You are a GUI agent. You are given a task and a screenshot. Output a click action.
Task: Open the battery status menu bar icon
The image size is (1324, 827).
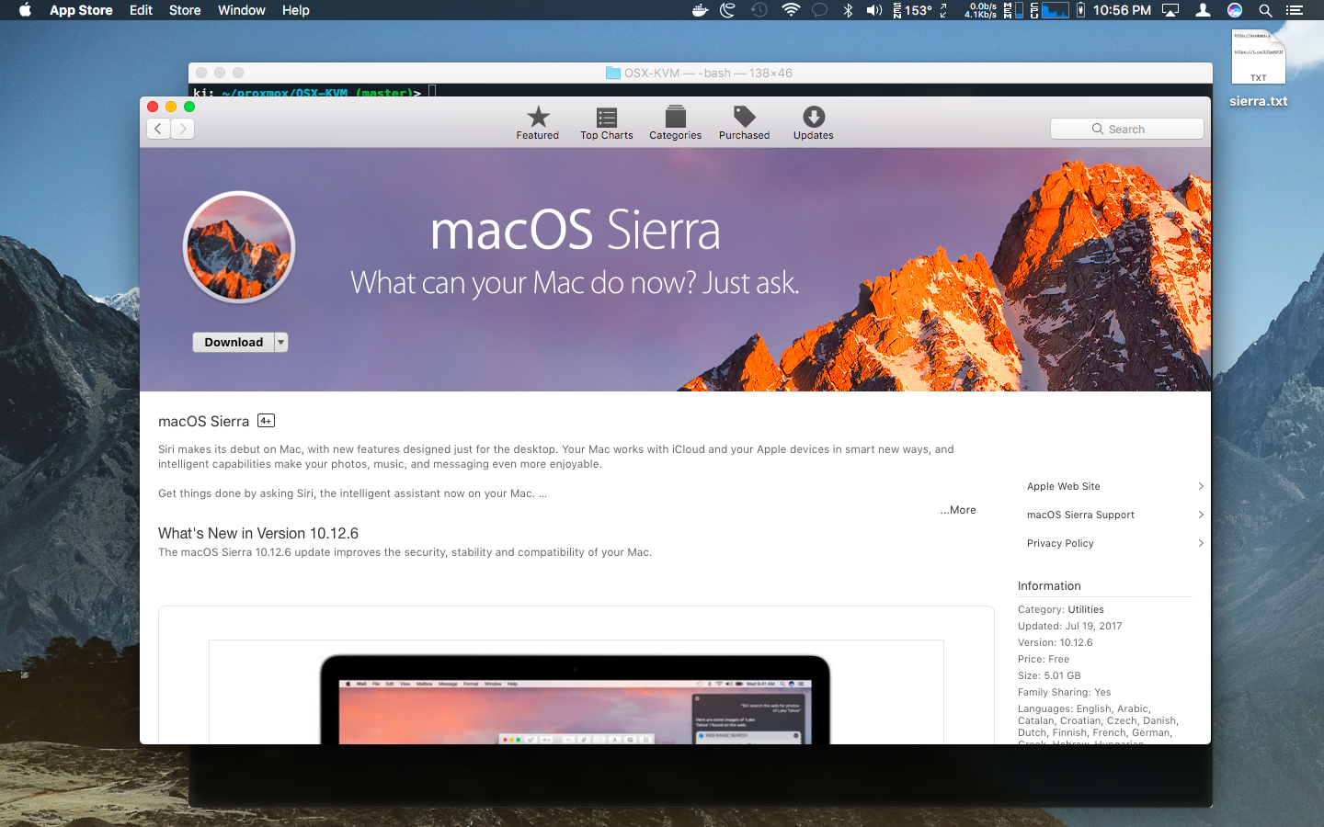point(1080,10)
